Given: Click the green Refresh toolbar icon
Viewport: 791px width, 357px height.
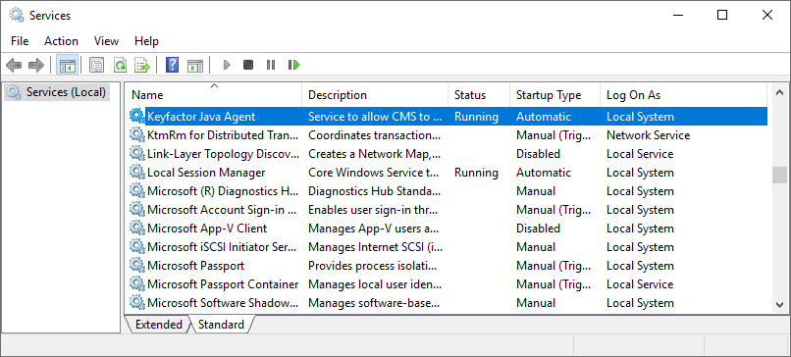Looking at the screenshot, I should 120,65.
